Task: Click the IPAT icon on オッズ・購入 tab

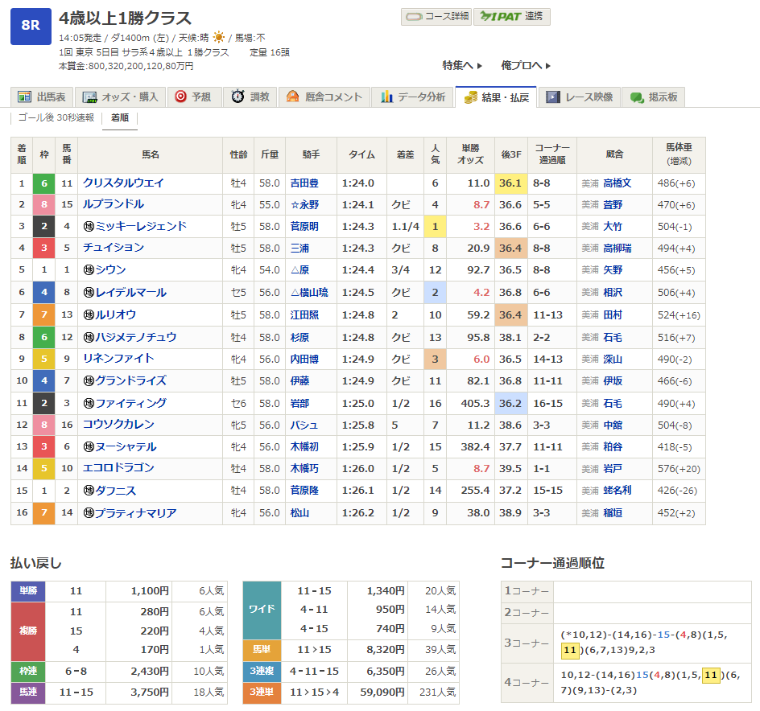Action: pyautogui.click(x=90, y=97)
